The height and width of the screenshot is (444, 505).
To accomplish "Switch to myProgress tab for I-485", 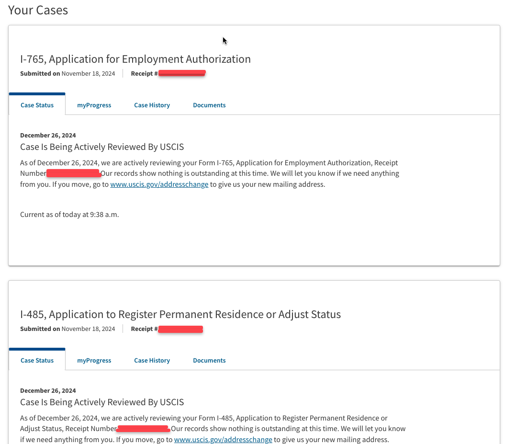I will pyautogui.click(x=94, y=360).
